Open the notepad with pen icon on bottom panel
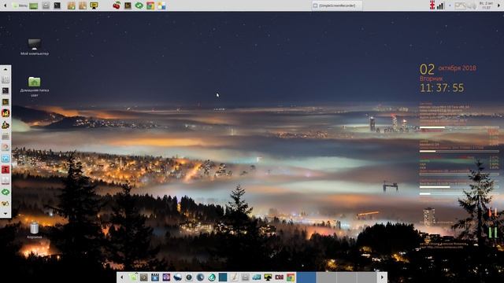The height and width of the screenshot is (283, 504). [234, 277]
